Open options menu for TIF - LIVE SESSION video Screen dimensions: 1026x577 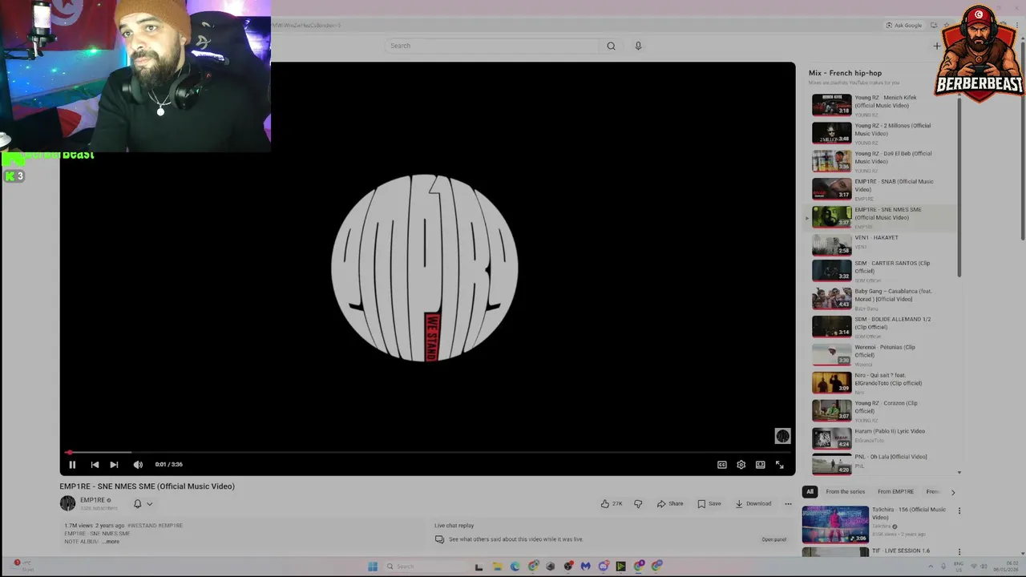[x=959, y=552]
